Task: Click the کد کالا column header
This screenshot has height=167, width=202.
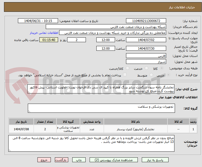Action: click(178, 122)
